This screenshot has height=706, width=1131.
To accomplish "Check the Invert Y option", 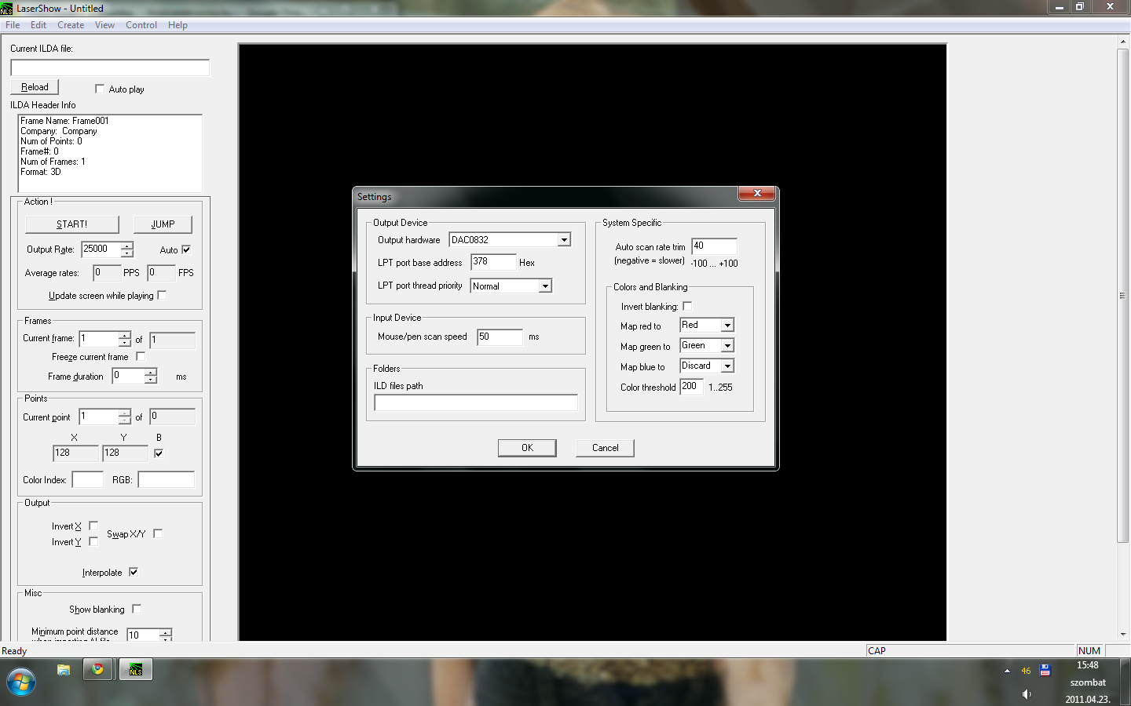I will coord(93,541).
